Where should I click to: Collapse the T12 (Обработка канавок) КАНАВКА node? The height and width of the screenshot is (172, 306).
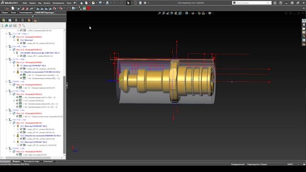tap(14, 136)
